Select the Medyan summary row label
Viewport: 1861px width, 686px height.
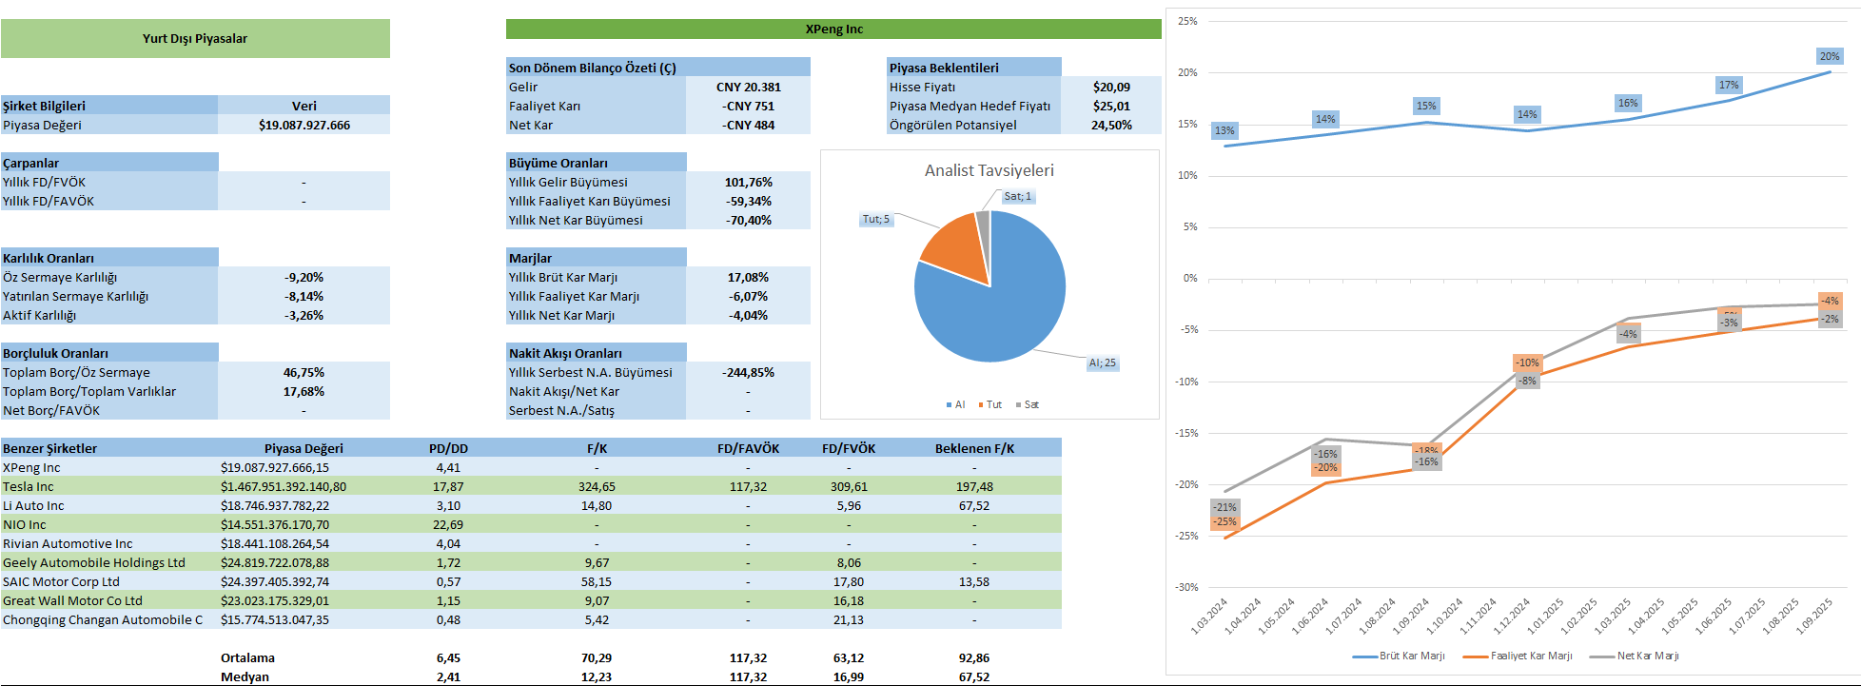click(x=245, y=676)
